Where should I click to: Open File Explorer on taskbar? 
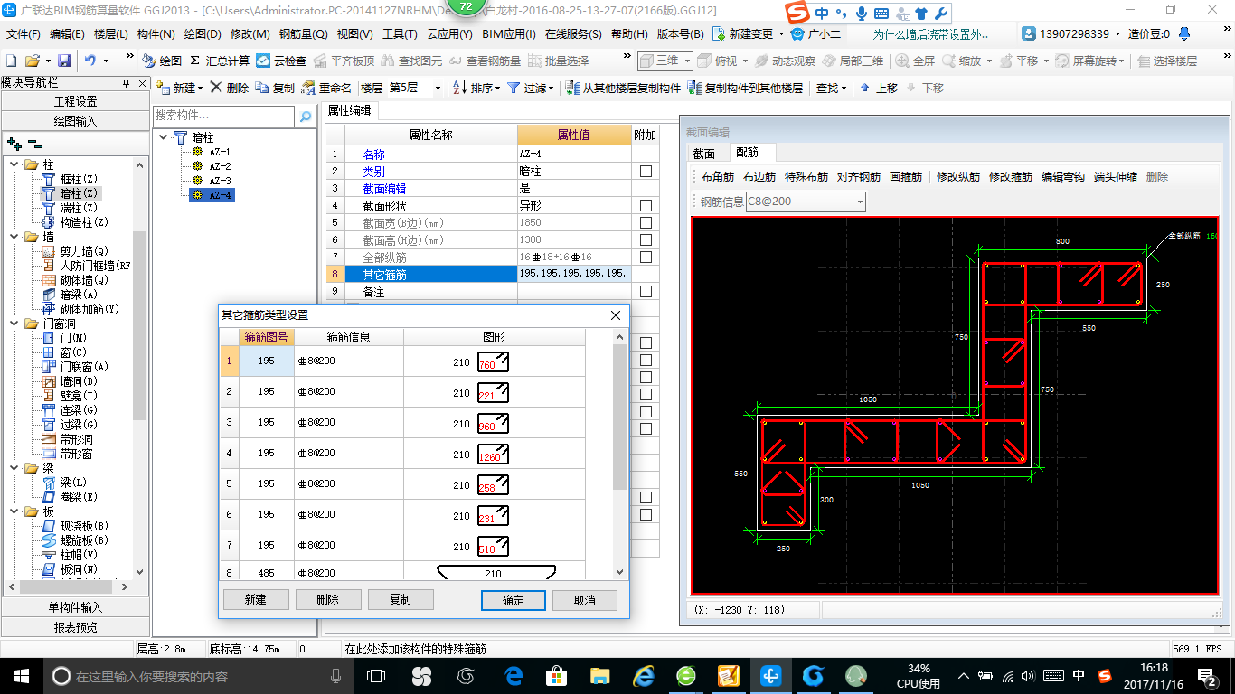coord(599,675)
